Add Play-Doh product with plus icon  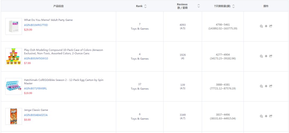[x=266, y=56]
